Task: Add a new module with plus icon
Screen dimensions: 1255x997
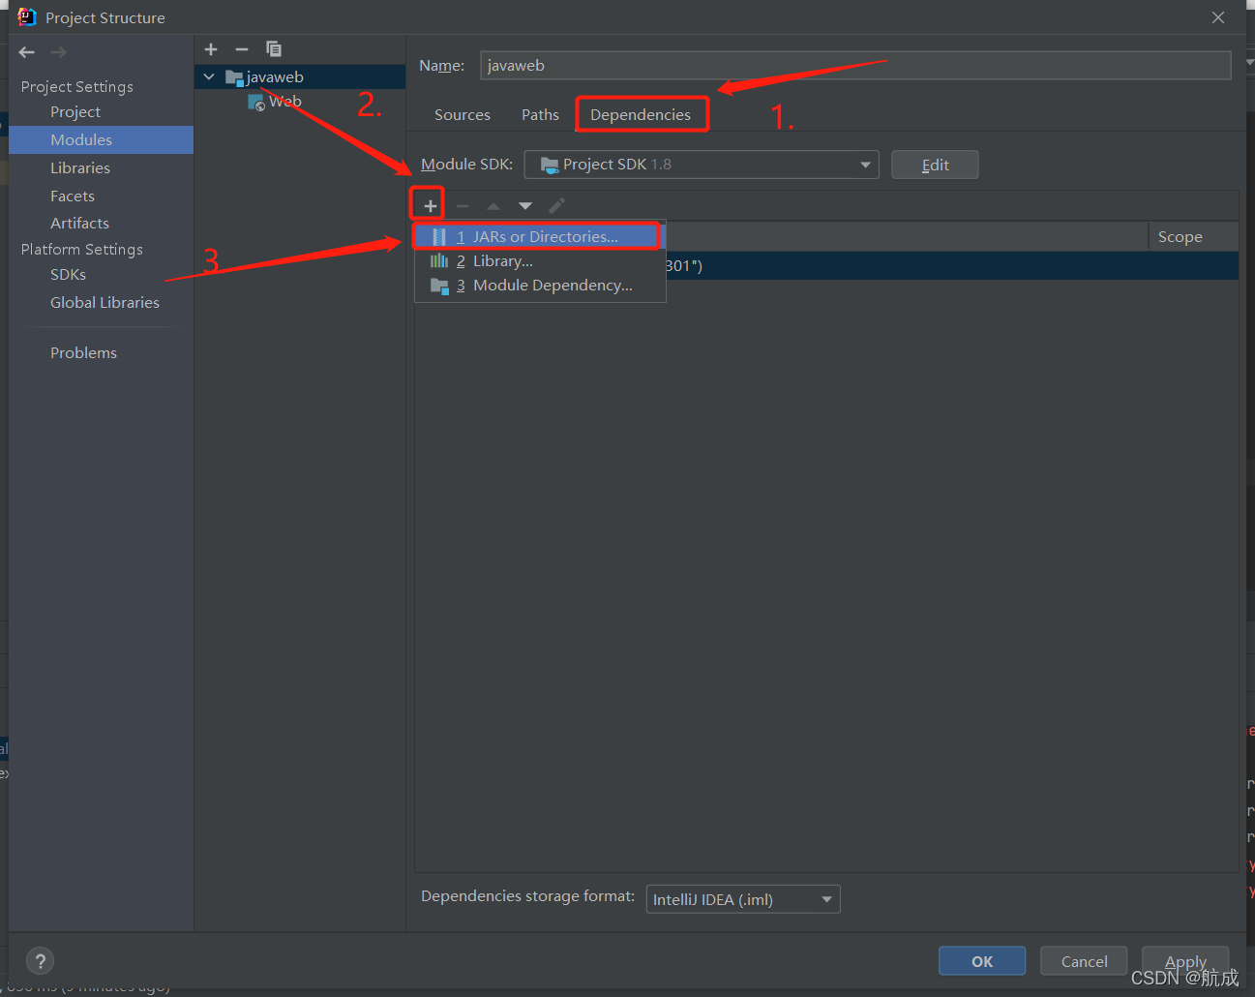Action: [x=211, y=49]
